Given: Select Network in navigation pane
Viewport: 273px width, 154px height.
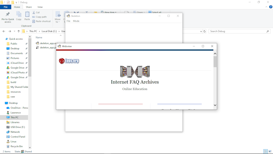Looking at the screenshot, I should [15, 132].
